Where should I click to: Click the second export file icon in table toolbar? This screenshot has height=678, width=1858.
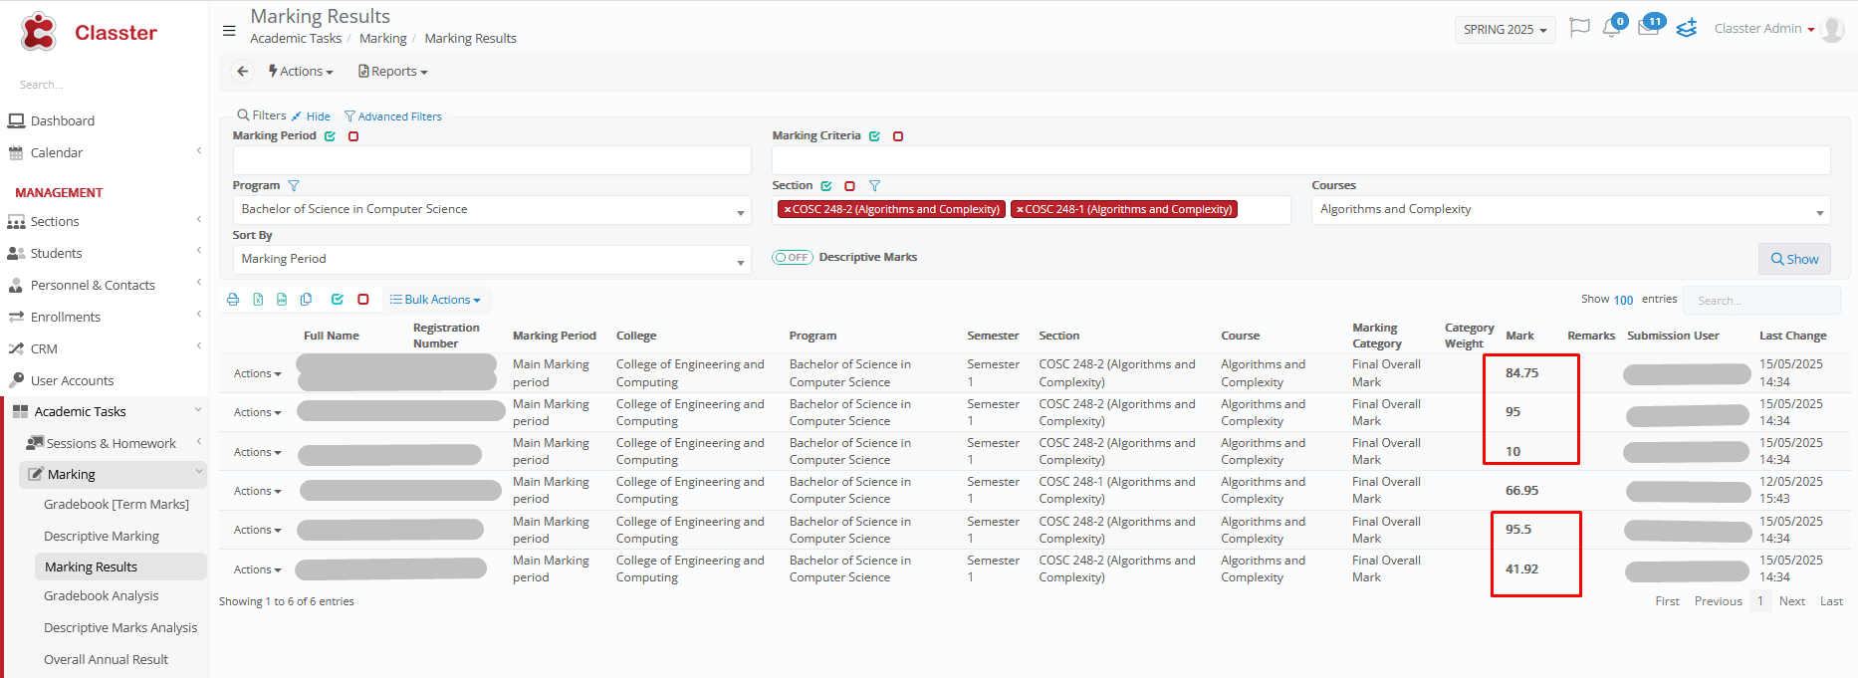tap(282, 300)
